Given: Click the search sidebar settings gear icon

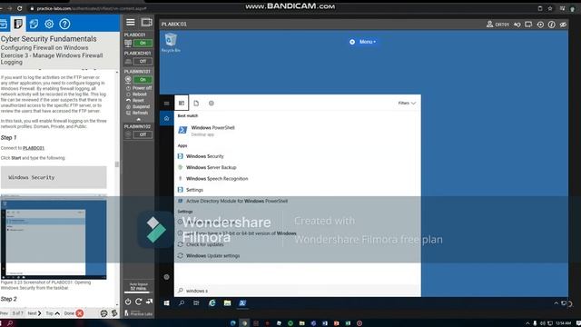Looking at the screenshot, I should (x=167, y=277).
